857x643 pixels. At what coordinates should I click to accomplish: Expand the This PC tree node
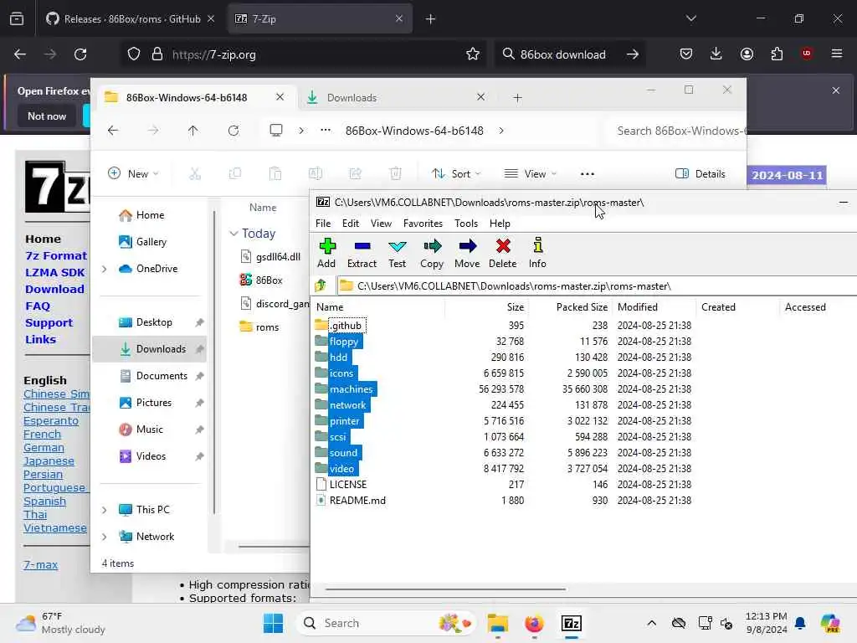pyautogui.click(x=105, y=510)
